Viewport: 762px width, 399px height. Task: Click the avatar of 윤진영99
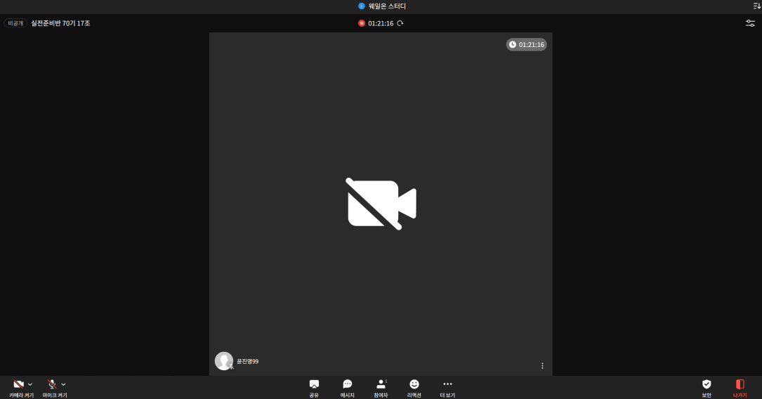pos(224,361)
